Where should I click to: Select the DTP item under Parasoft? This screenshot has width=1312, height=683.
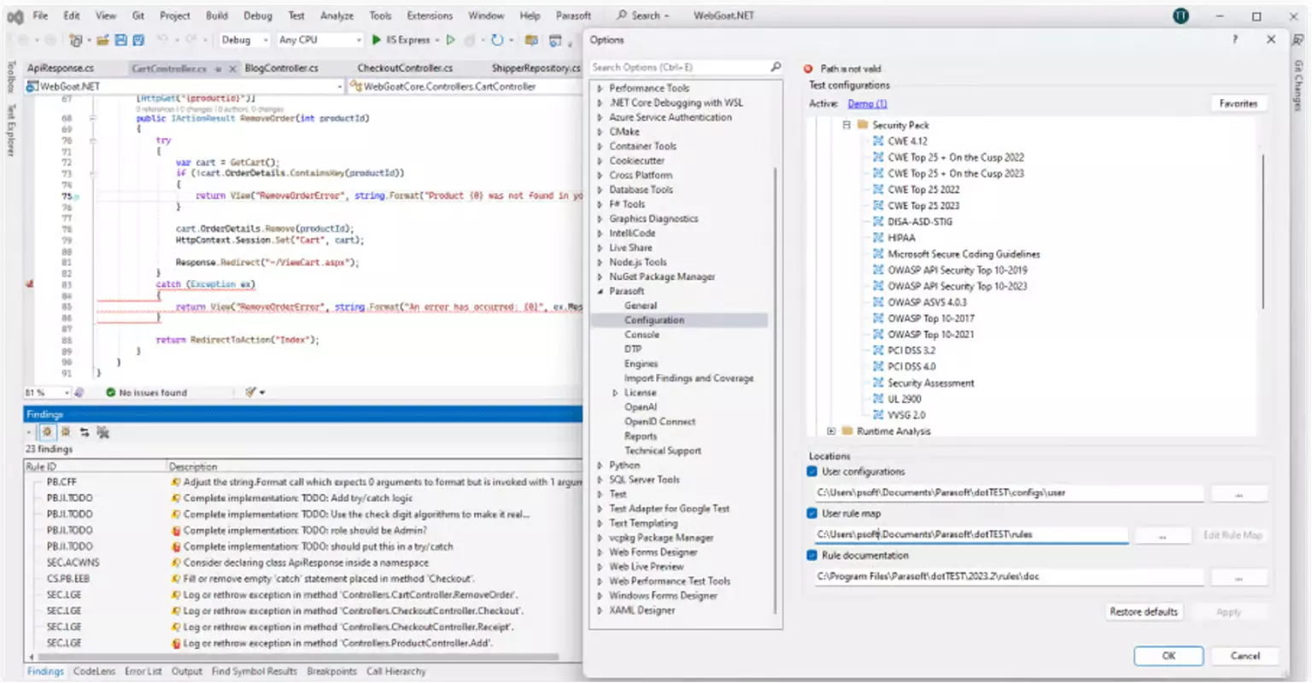(633, 349)
